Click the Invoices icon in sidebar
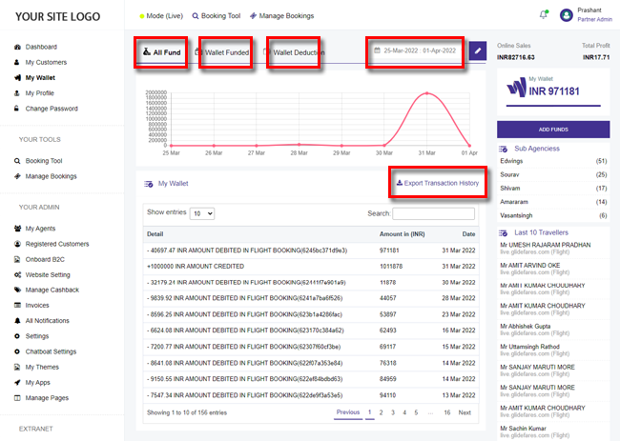This screenshot has width=620, height=441. pyautogui.click(x=17, y=306)
